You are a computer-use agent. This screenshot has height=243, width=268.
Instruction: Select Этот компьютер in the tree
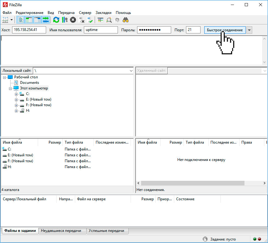(x=34, y=88)
